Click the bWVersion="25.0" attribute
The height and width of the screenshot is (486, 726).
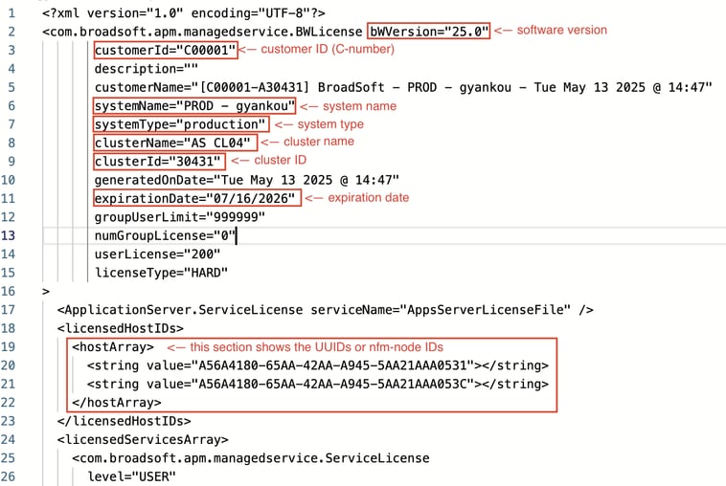point(429,32)
